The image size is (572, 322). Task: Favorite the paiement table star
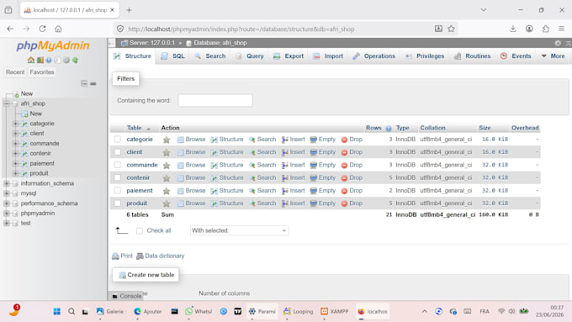tap(167, 191)
